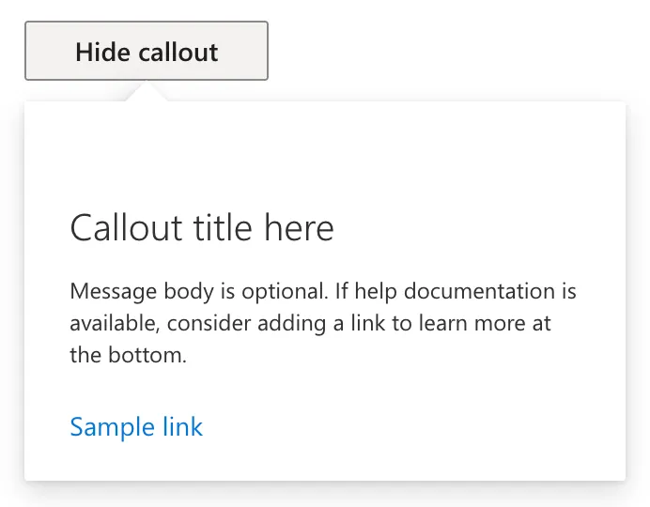Select the "Callout title here" heading
Image resolution: width=650 pixels, height=507 pixels.
(x=202, y=228)
